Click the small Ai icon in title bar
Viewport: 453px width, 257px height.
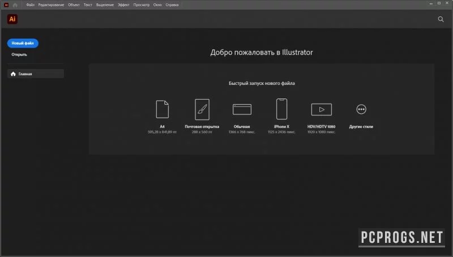pos(6,5)
